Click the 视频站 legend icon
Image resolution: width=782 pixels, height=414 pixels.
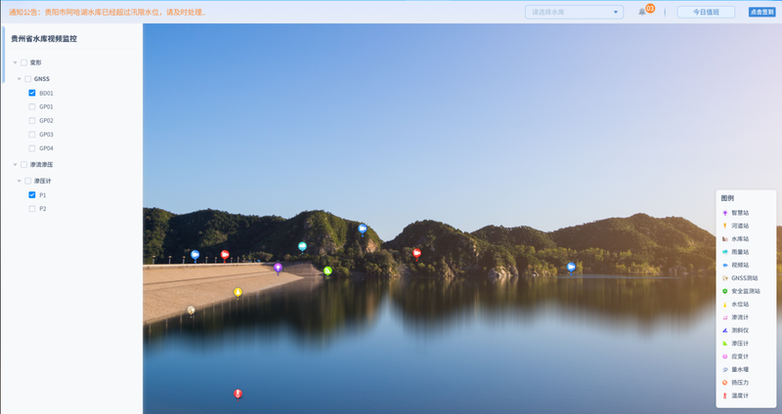point(725,265)
